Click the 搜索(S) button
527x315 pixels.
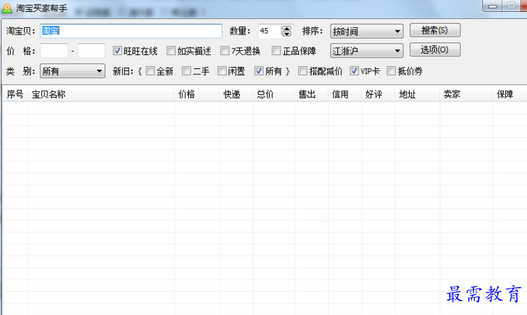click(435, 31)
